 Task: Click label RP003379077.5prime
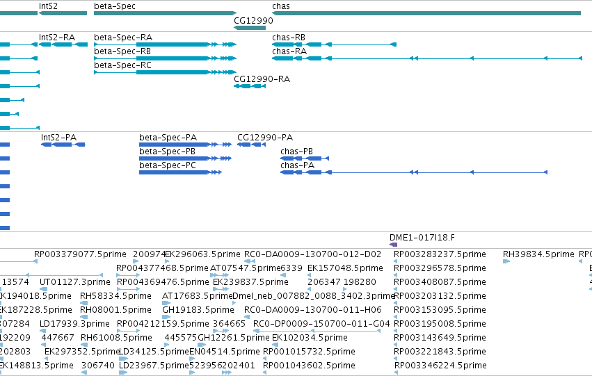[x=80, y=254]
